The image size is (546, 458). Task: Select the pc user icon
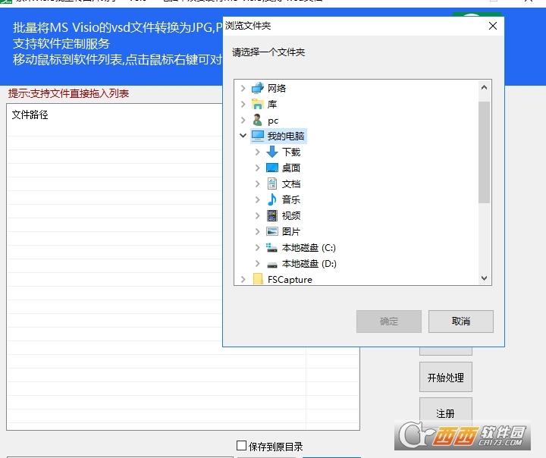pos(257,120)
